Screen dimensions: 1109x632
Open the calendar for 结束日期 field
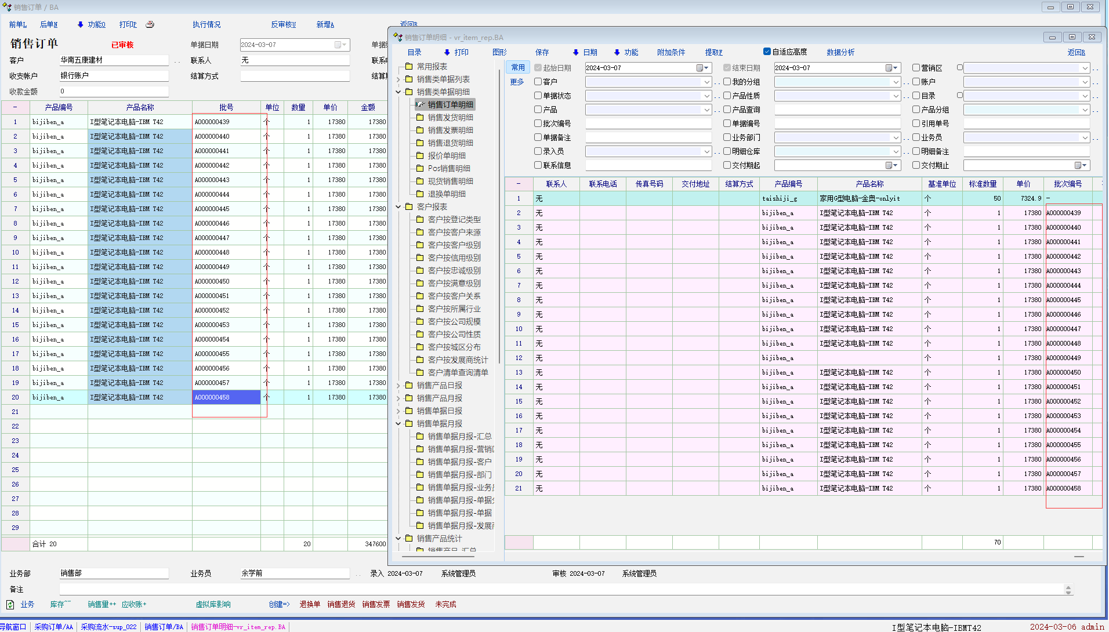889,68
